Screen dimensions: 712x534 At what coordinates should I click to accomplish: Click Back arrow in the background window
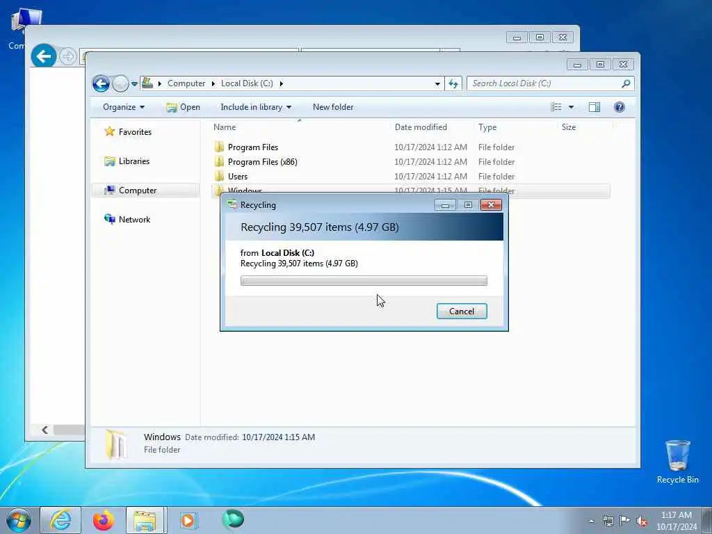coord(44,56)
